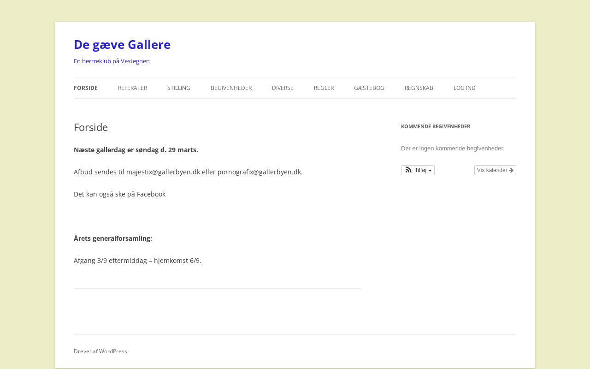Open the Forside menu item
This screenshot has width=590, height=369.
point(86,88)
